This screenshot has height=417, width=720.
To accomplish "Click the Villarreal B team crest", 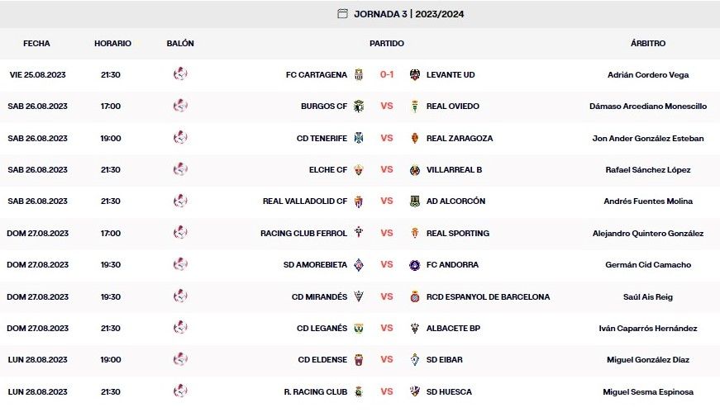I will (415, 170).
